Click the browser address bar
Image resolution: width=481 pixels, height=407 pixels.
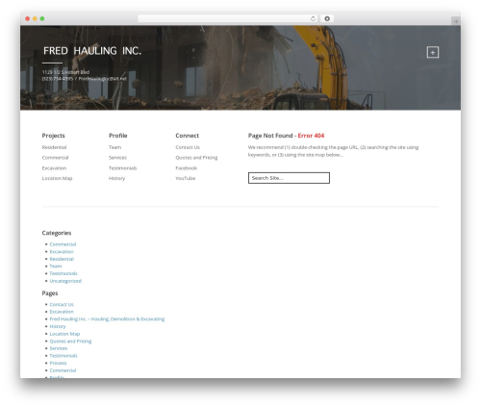pos(228,18)
